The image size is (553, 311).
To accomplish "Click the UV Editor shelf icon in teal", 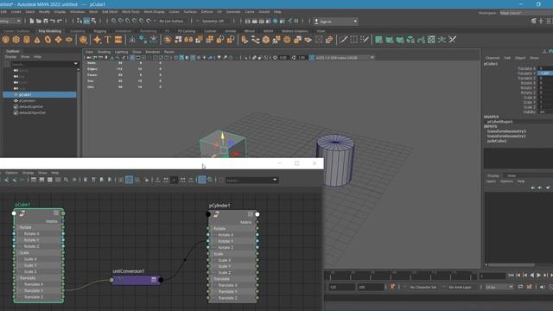I will coord(431,40).
